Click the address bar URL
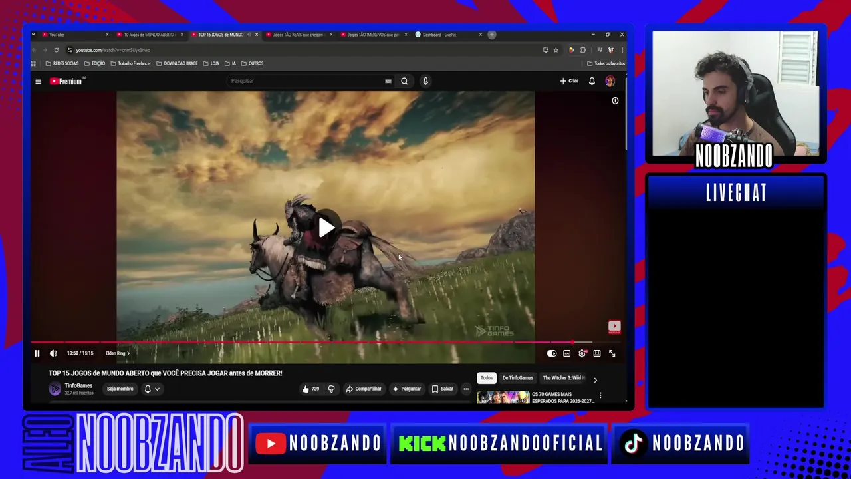Viewport: 851px width, 479px height. [x=113, y=50]
